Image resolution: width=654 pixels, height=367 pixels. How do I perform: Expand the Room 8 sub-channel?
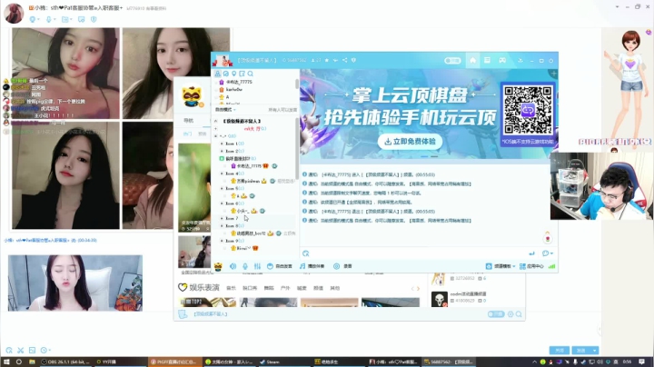click(222, 225)
